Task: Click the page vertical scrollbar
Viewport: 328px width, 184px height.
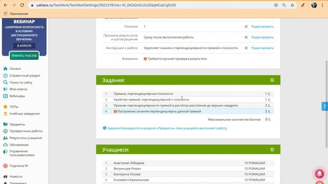Action: click(326, 104)
